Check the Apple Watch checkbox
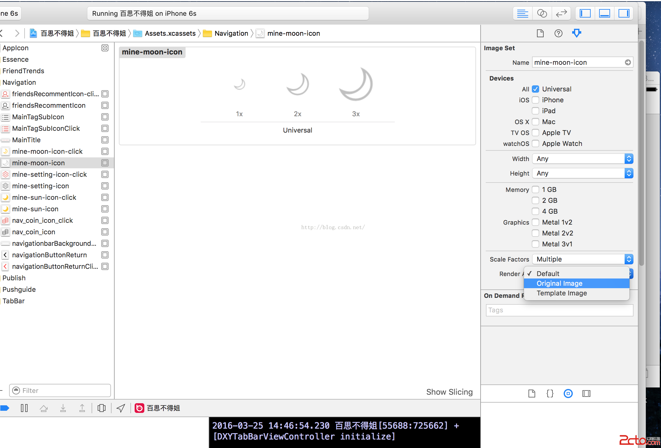 (x=535, y=143)
